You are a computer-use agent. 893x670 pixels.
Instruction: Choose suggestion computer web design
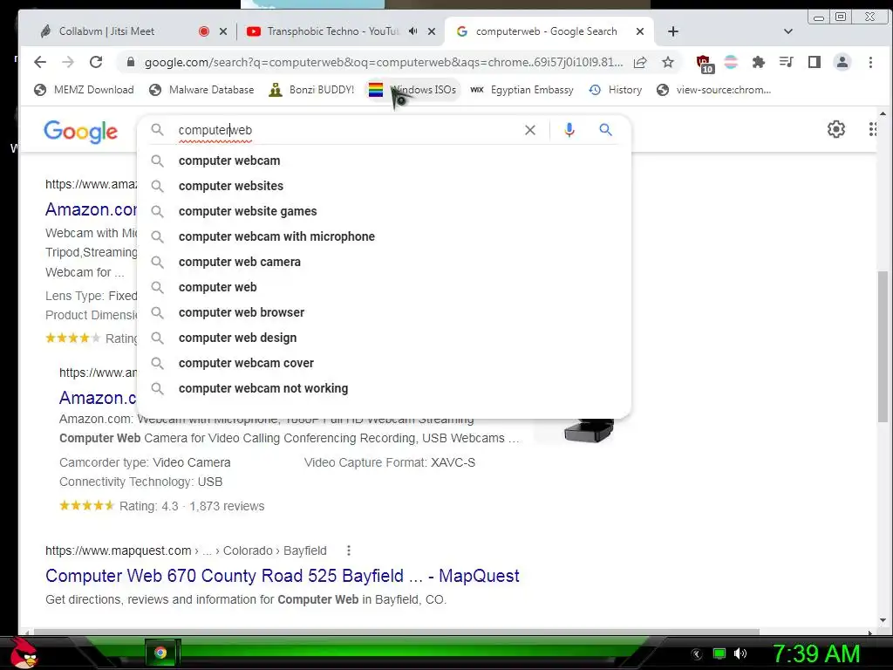[x=385, y=338]
